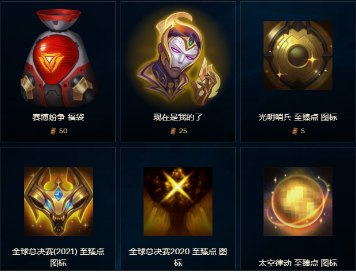Click the token icon beside price 50
The width and height of the screenshot is (356, 272).
53,131
